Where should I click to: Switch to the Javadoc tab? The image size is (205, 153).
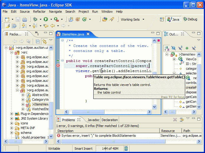(93, 120)
